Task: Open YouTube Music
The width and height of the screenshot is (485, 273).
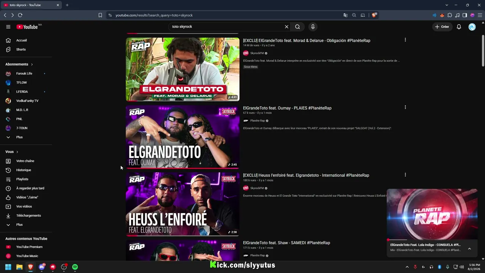Action: tap(26, 256)
